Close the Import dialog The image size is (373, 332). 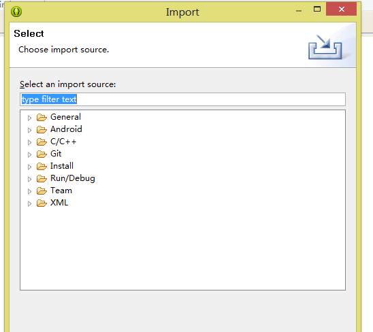click(x=342, y=9)
